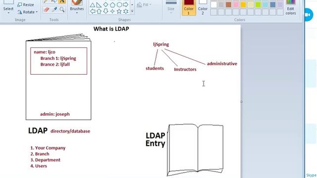The width and height of the screenshot is (317, 178).
Task: Click the '4. Users' list item
Action: click(39, 166)
